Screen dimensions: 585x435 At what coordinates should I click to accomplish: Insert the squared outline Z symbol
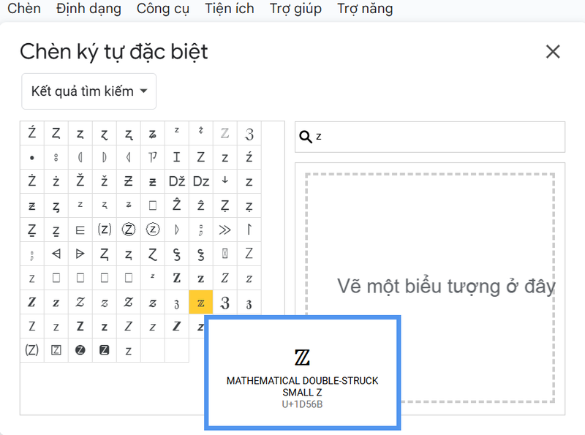click(56, 351)
